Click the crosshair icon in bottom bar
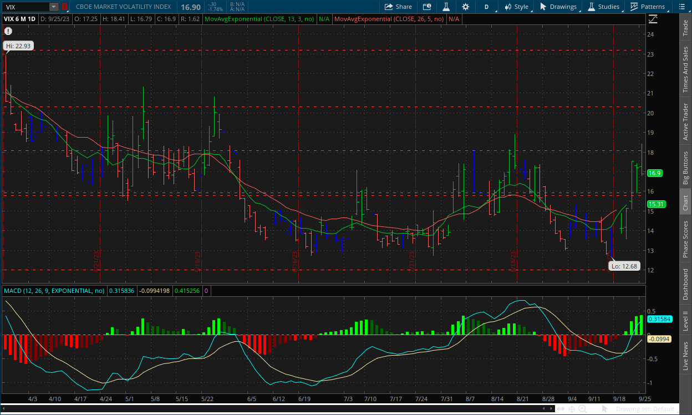Screen dimensions: 692x415 [x=572, y=409]
